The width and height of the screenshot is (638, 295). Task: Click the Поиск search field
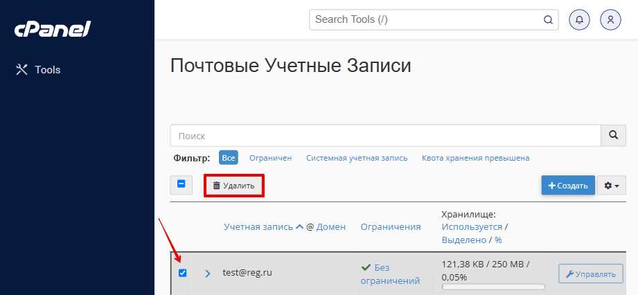(x=385, y=136)
